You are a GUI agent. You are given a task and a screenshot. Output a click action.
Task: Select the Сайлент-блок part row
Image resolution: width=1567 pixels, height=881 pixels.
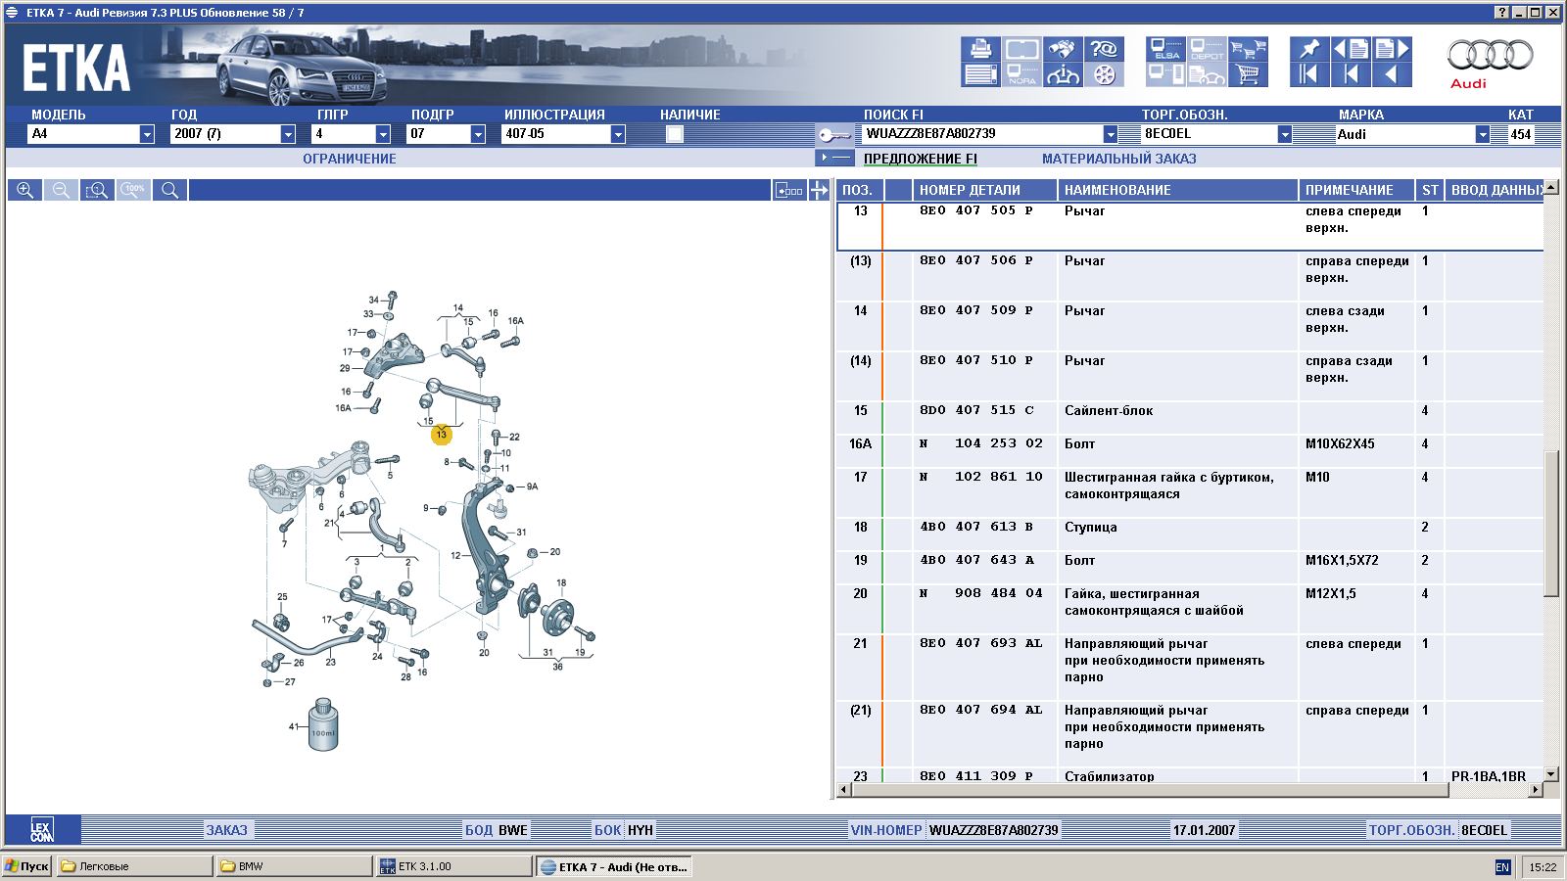coord(1190,418)
